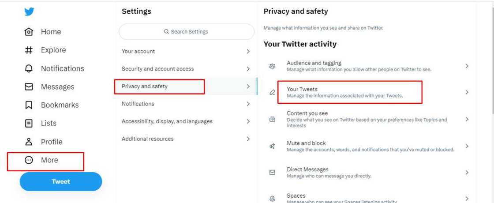Viewport: 494px width, 203px height.
Task: Click the More circle icon
Action: (x=29, y=160)
